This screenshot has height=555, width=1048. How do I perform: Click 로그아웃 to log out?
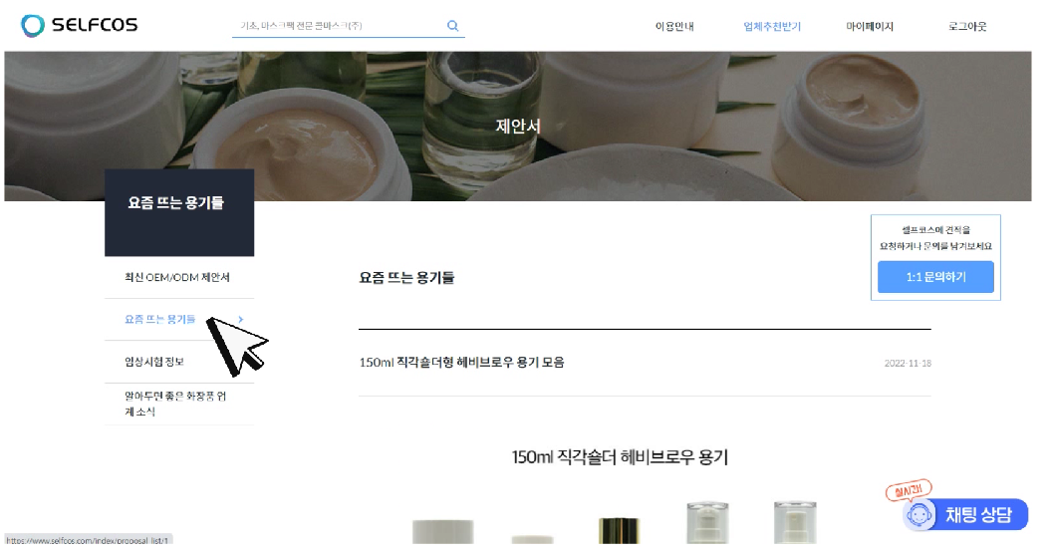[967, 26]
